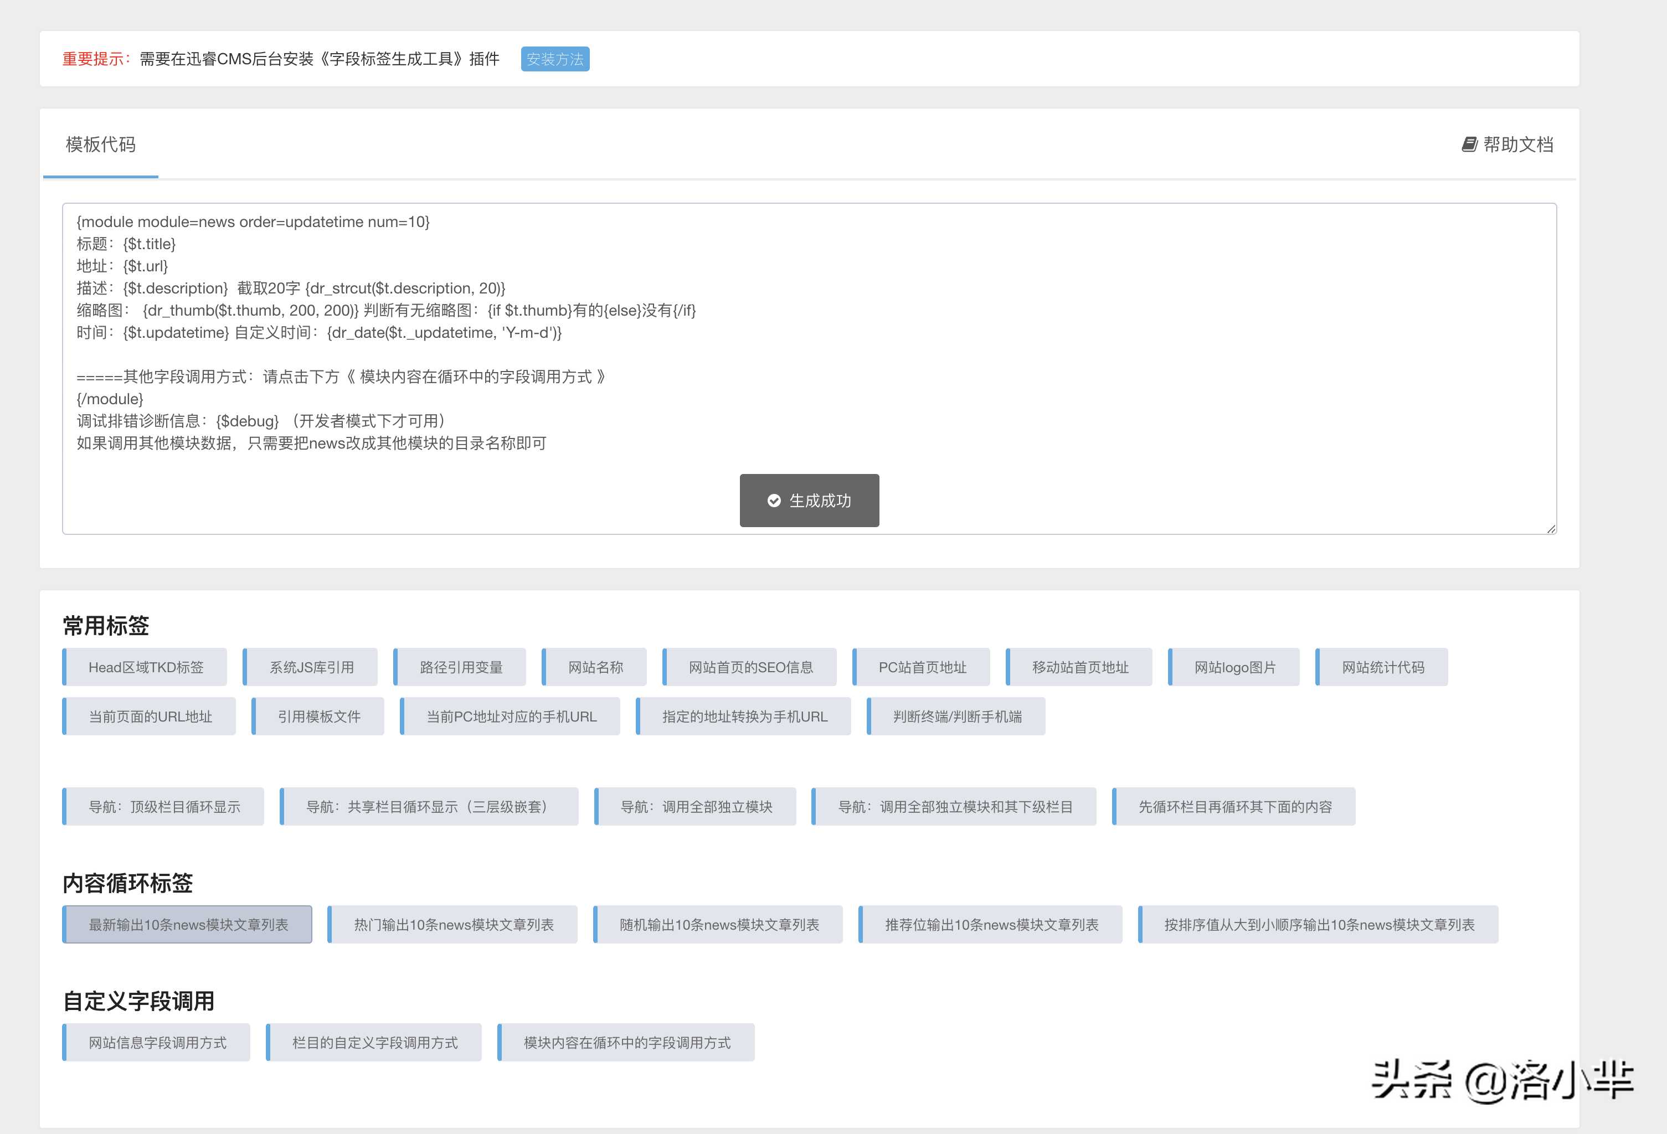1667x1134 pixels.
Task: Click the PC站首页地址 tag
Action: pos(922,667)
